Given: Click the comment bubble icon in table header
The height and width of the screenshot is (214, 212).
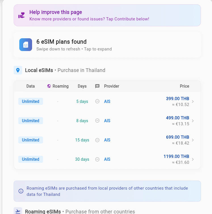Looking at the screenshot, I should coord(97,86).
